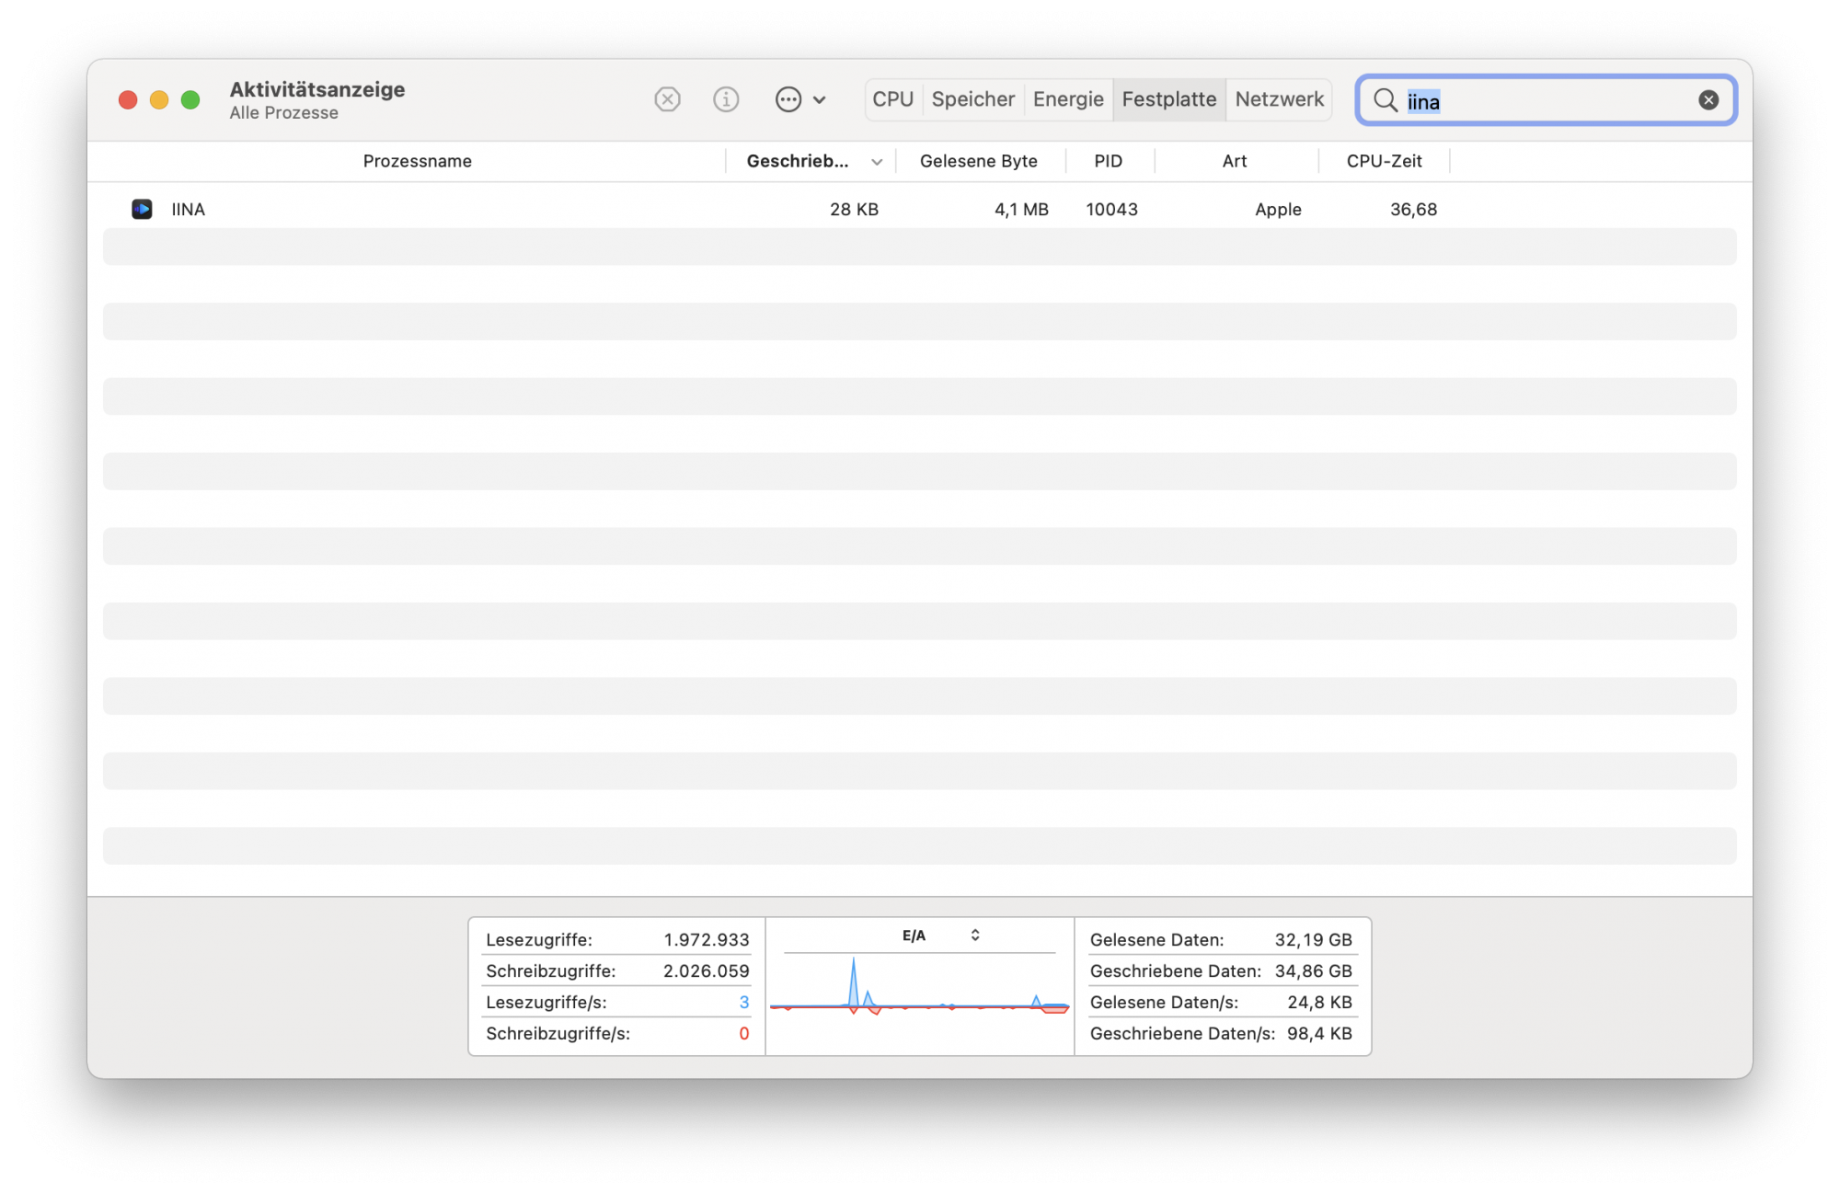
Task: Open process info with the i icon
Action: [x=726, y=99]
